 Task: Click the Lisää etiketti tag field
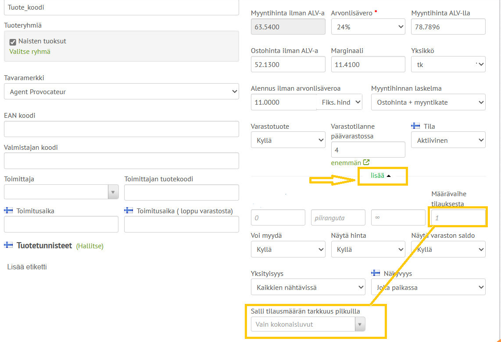(x=27, y=267)
